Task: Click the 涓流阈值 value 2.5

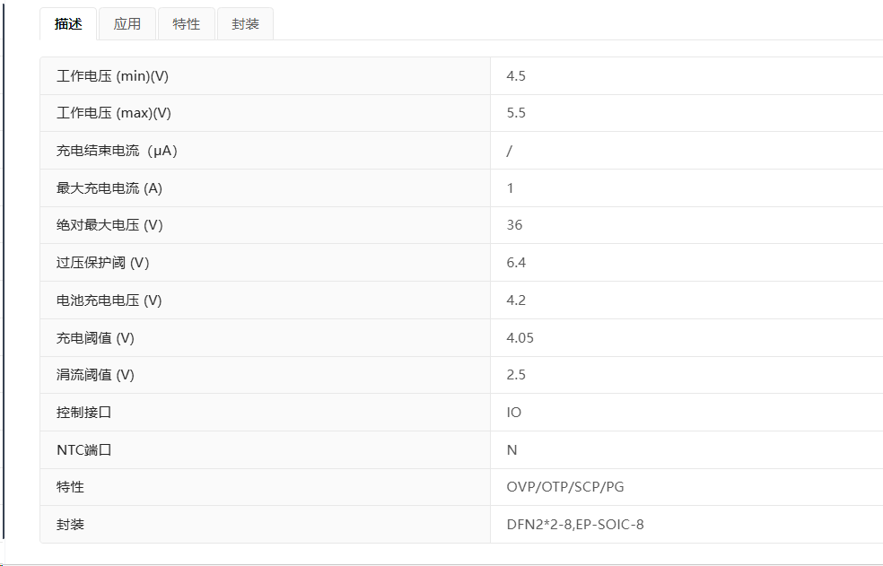Action: [x=516, y=375]
